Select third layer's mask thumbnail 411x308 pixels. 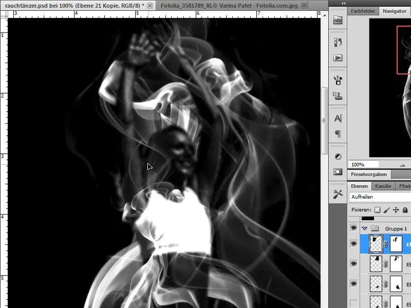pyautogui.click(x=396, y=284)
